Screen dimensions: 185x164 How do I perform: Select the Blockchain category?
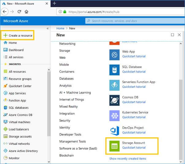click(67, 155)
